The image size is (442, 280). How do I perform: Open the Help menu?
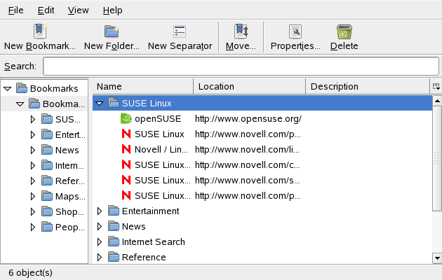tap(112, 10)
